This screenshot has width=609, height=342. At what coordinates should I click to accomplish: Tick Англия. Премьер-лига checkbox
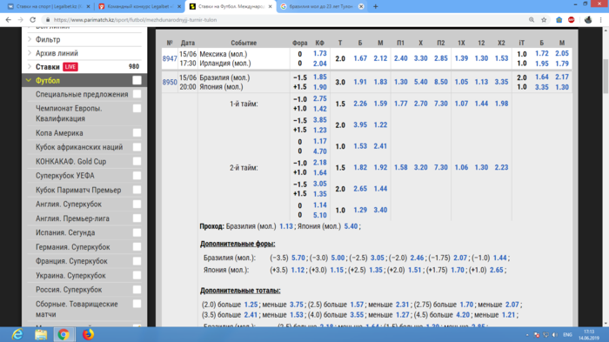tap(137, 218)
